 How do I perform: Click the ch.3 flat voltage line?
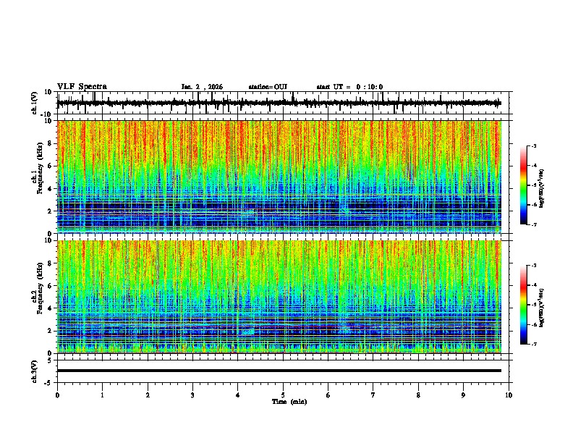(279, 371)
